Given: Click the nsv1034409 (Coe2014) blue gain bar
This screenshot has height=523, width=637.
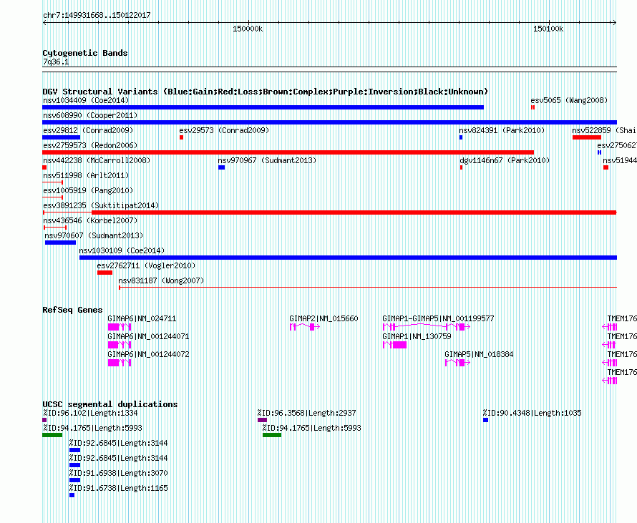Looking at the screenshot, I should 263,107.
